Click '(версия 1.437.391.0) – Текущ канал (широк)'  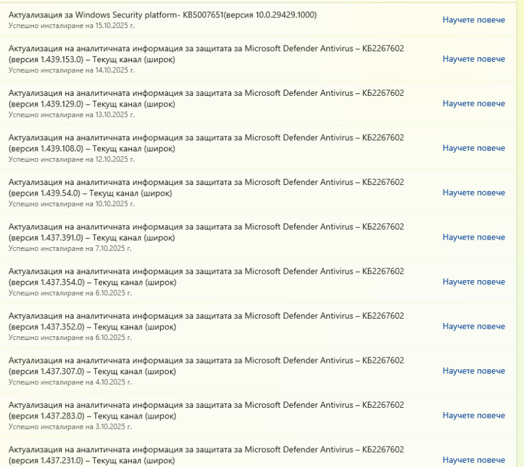click(92, 238)
